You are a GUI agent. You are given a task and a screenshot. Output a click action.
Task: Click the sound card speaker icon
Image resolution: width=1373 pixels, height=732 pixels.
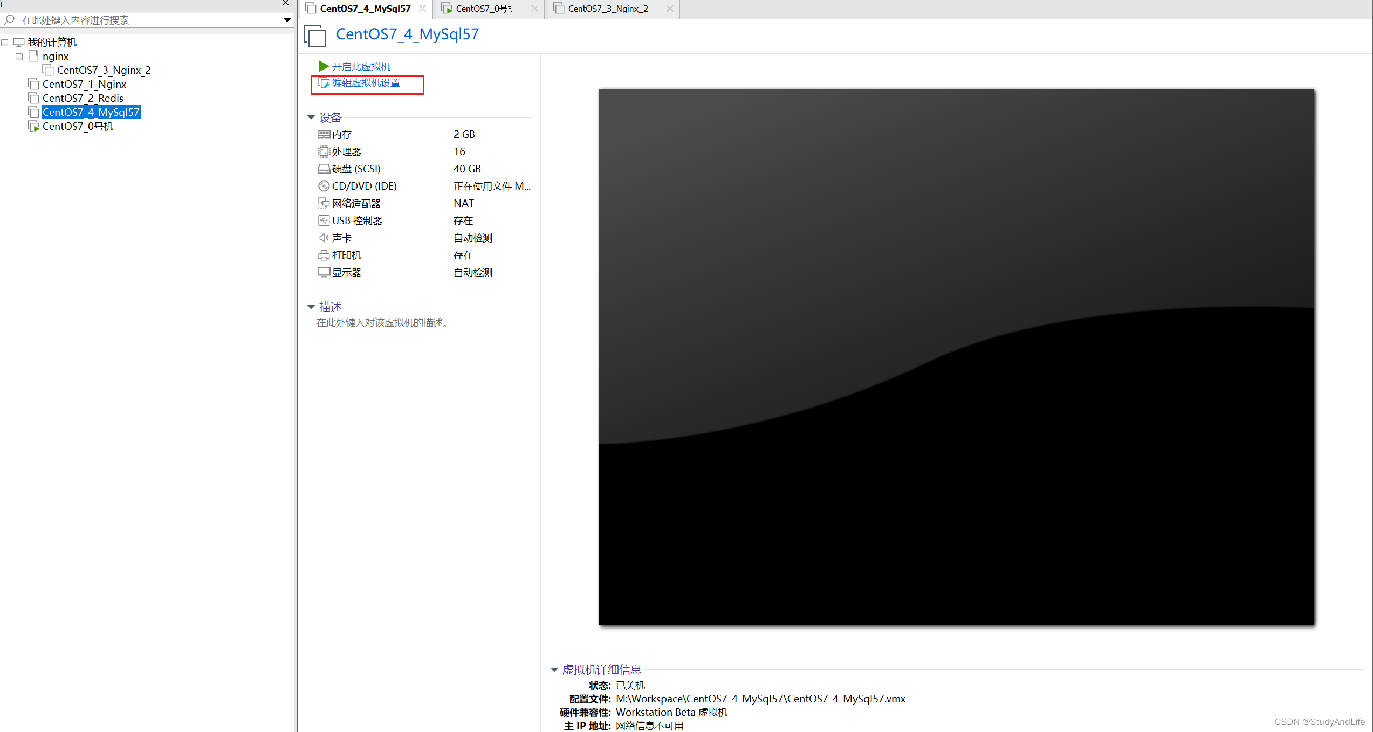(324, 238)
